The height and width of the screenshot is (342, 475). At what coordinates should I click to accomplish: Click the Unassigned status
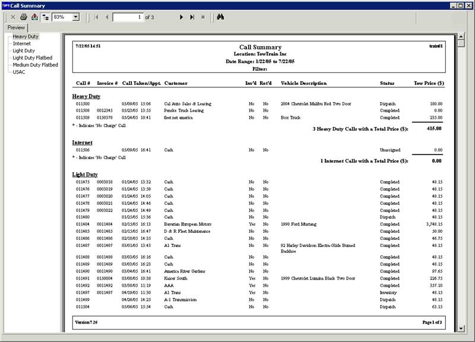[x=390, y=150]
